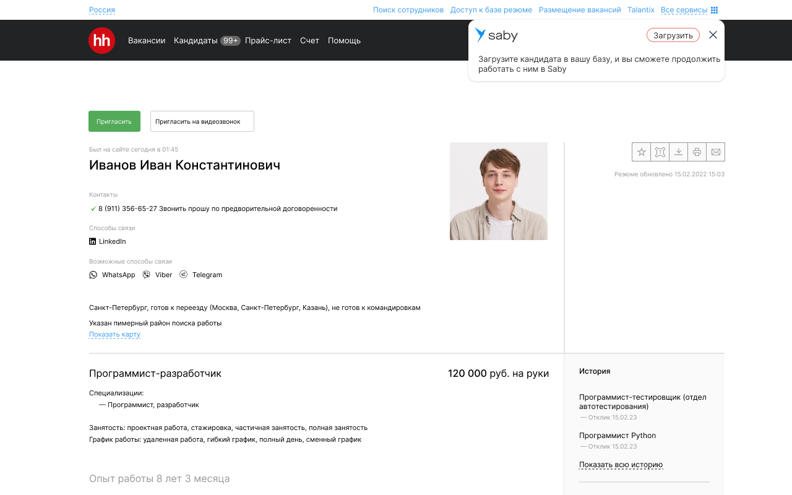The image size is (792, 495).
Task: Click the Telegram contact icon
Action: click(184, 275)
